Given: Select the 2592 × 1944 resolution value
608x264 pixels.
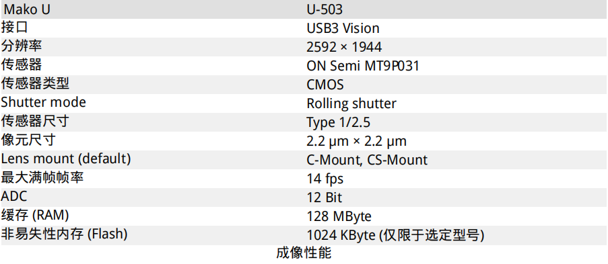Looking at the screenshot, I should 344,47.
